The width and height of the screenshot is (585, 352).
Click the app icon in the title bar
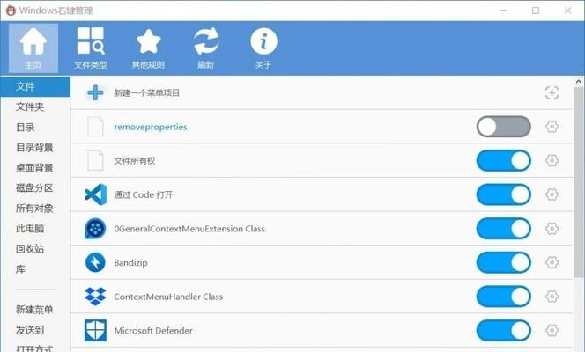(x=11, y=10)
